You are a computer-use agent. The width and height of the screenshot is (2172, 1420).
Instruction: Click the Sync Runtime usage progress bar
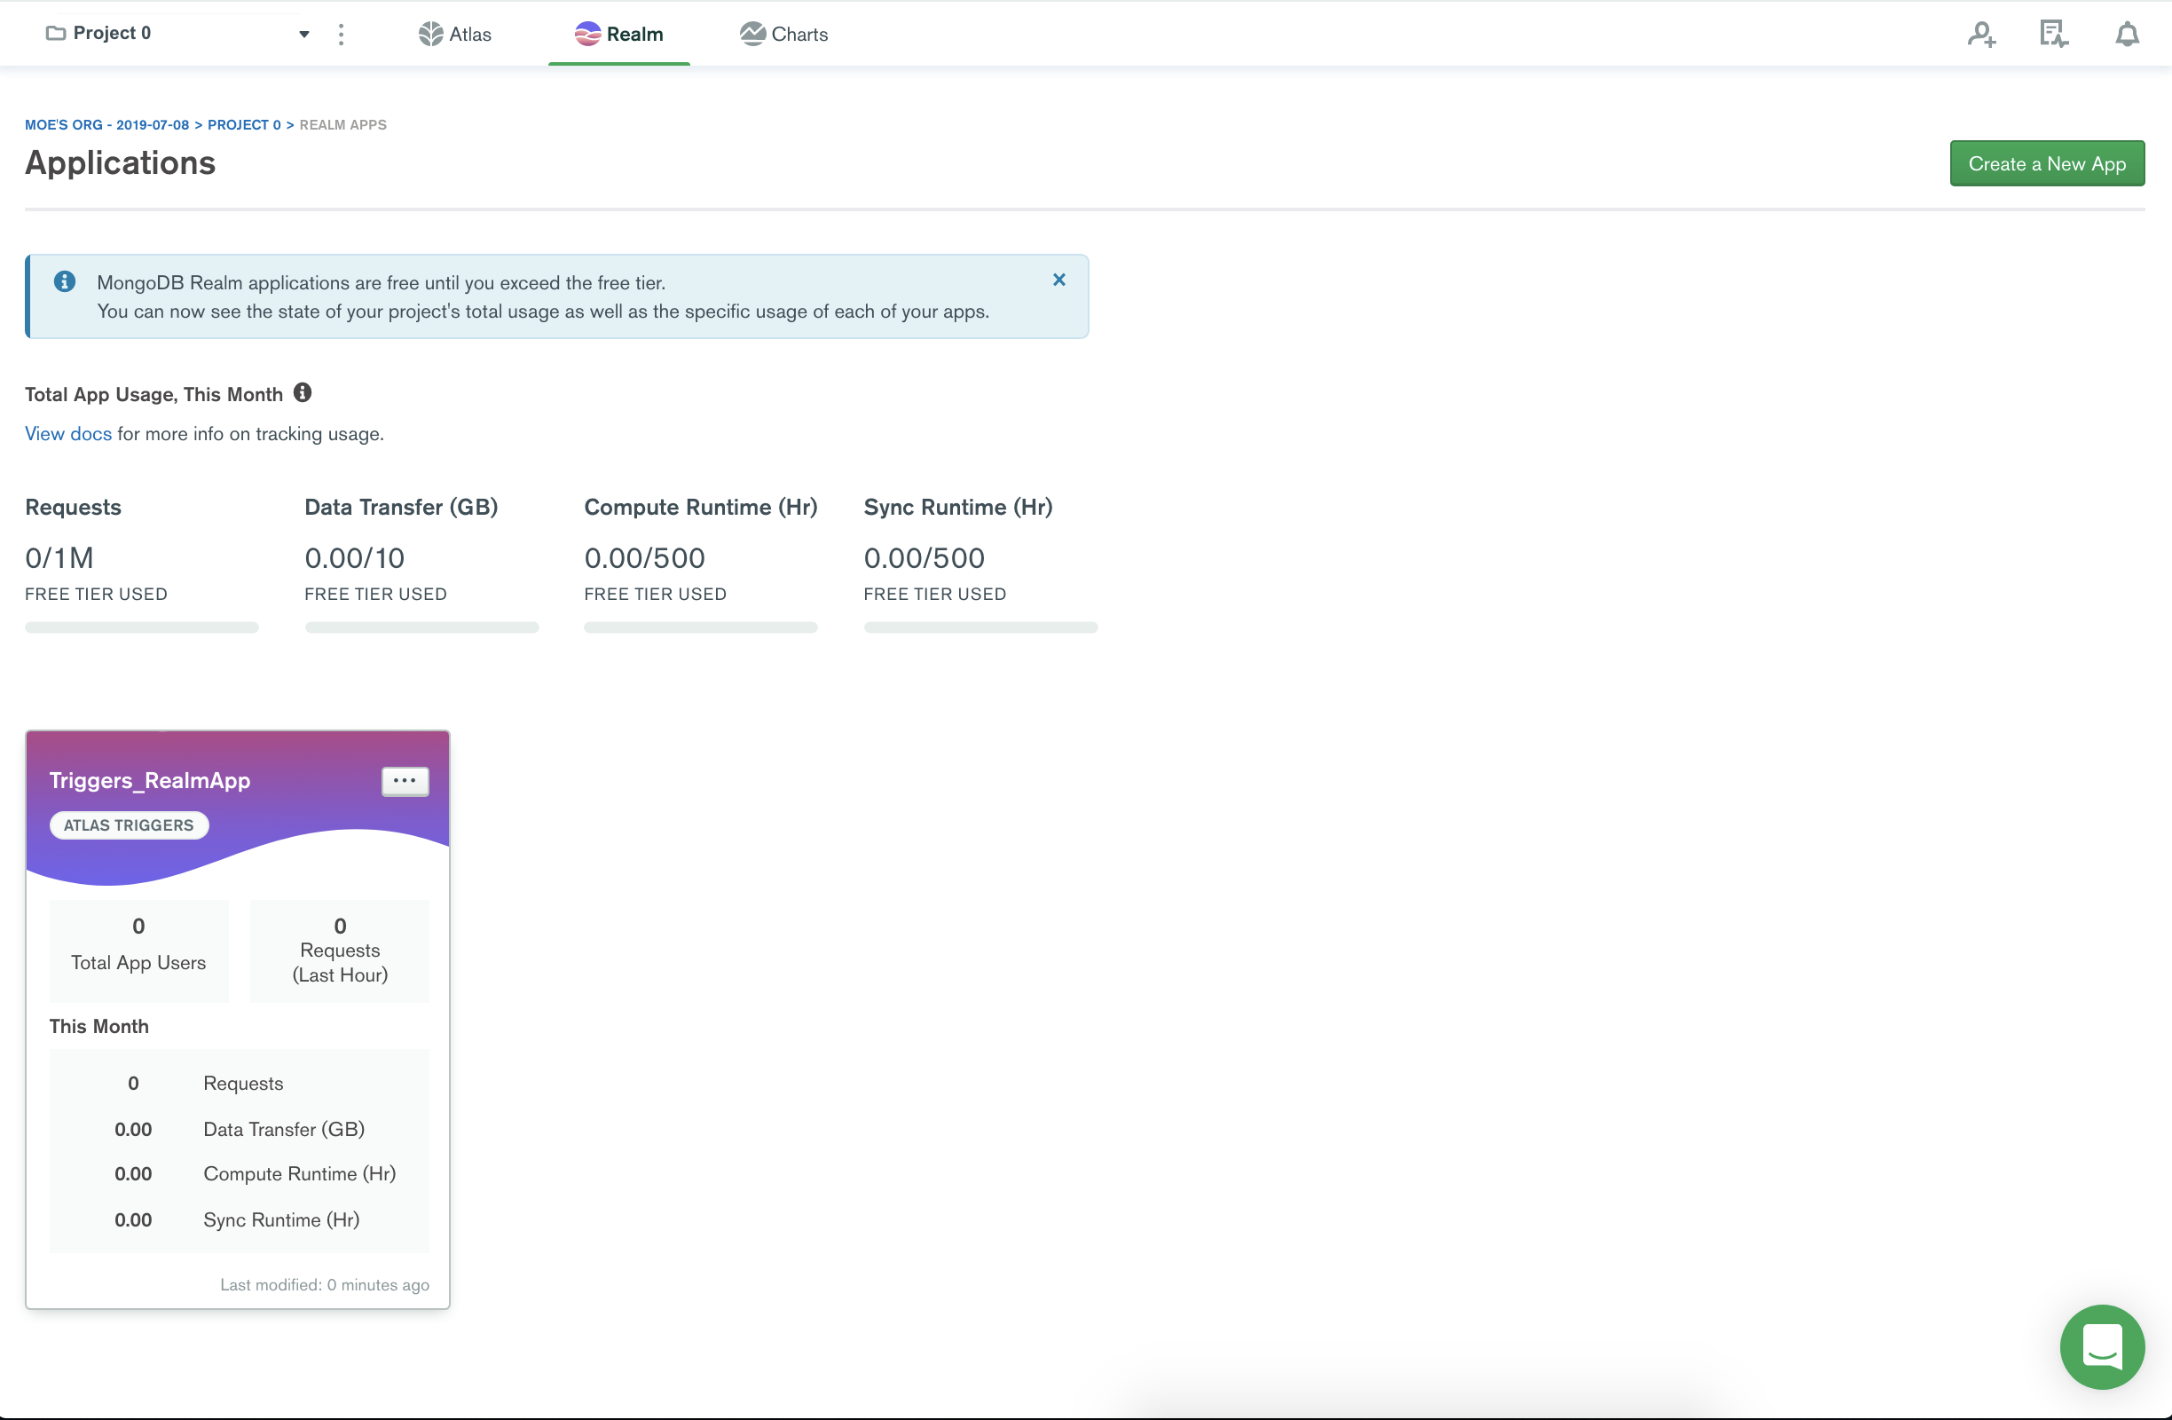(x=981, y=627)
